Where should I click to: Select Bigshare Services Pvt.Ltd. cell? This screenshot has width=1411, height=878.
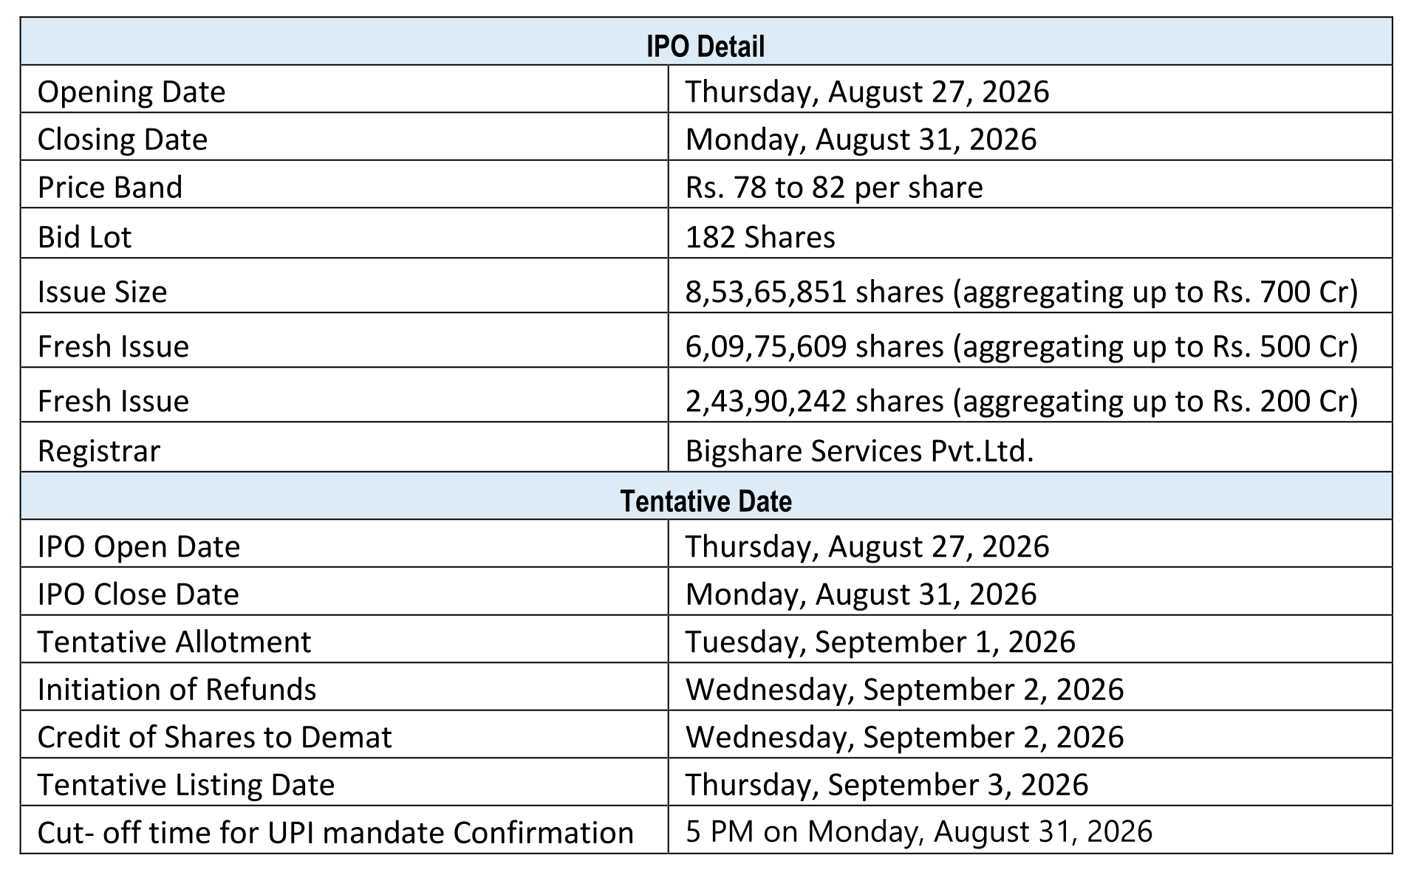click(1030, 447)
